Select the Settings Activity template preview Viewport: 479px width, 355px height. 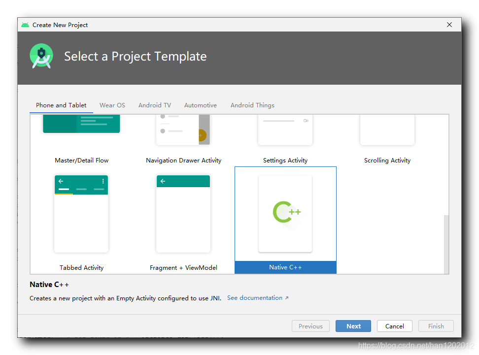[x=285, y=129]
